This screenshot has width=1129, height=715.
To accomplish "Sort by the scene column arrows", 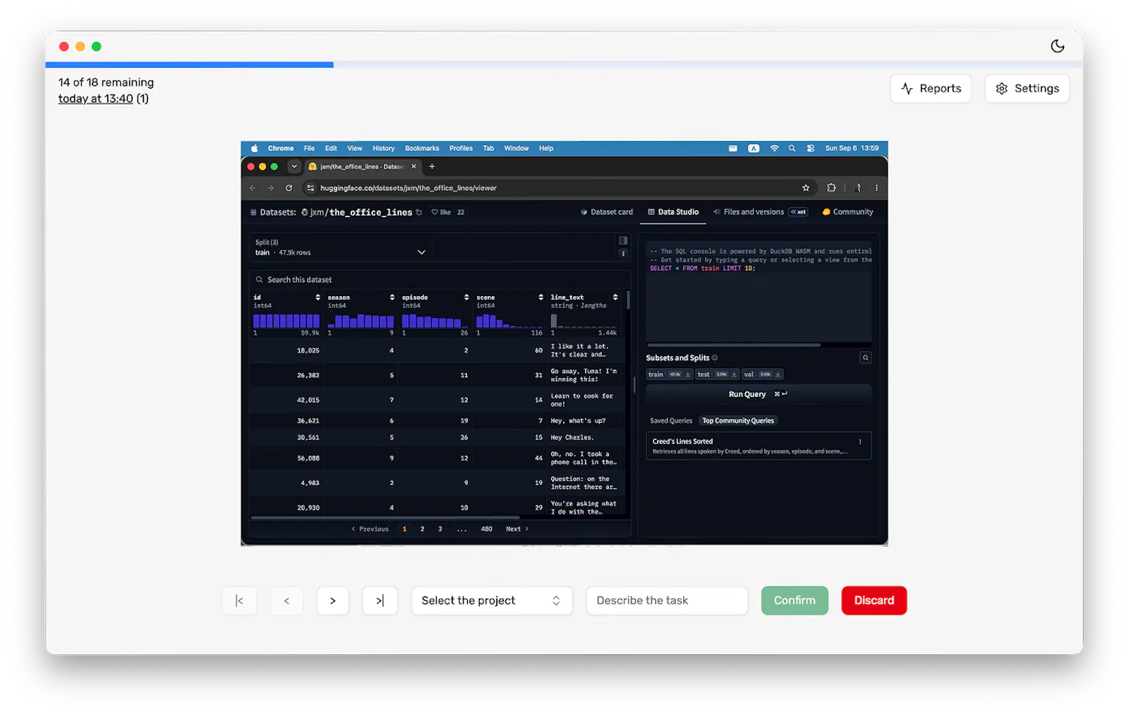I will (541, 298).
